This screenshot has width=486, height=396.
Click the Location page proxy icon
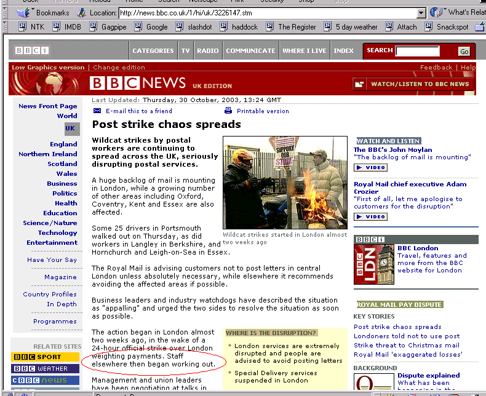(x=82, y=13)
